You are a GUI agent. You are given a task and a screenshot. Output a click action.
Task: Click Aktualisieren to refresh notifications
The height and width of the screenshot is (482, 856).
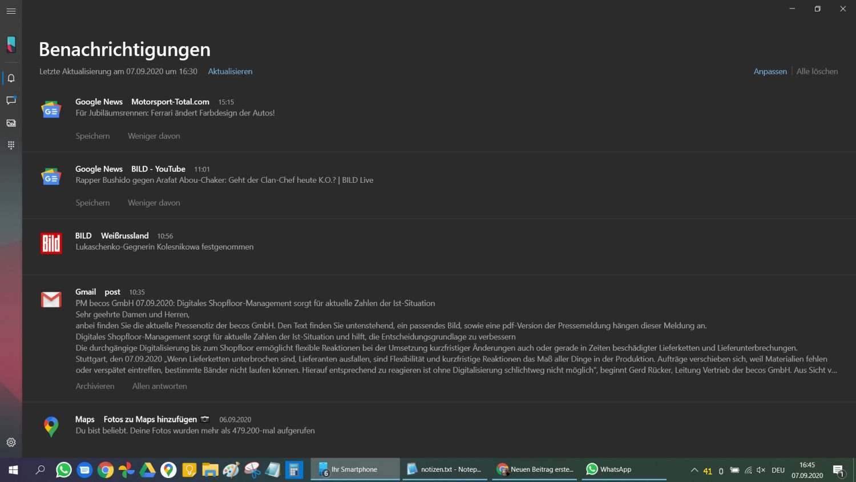[230, 71]
